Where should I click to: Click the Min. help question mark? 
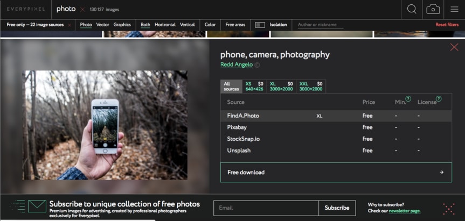click(408, 99)
